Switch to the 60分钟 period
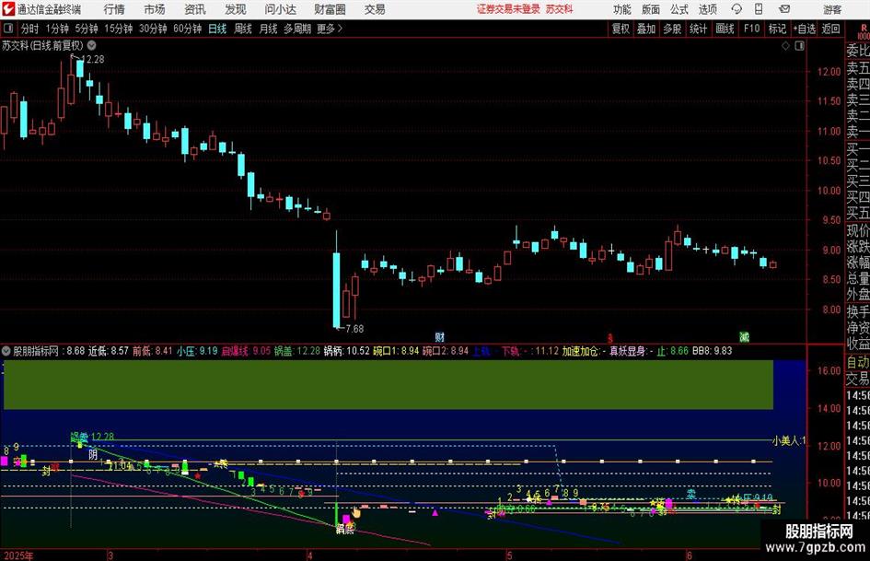The height and width of the screenshot is (561, 870). point(187,29)
